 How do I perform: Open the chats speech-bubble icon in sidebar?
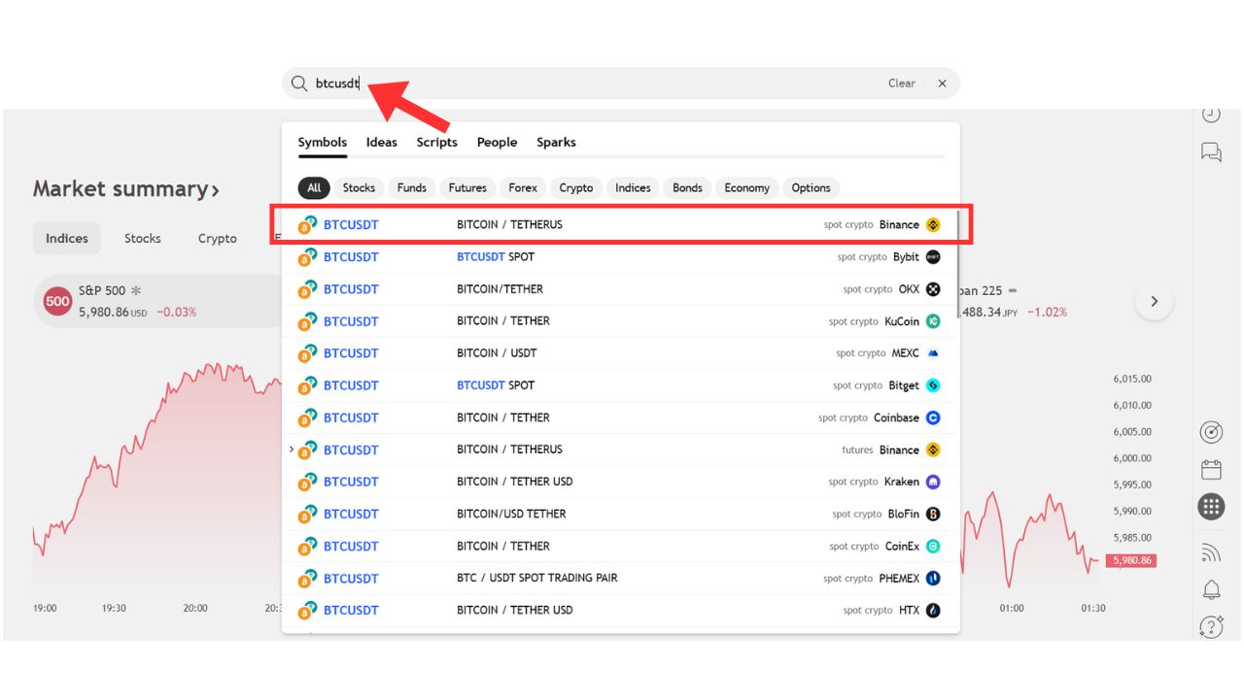[1211, 151]
